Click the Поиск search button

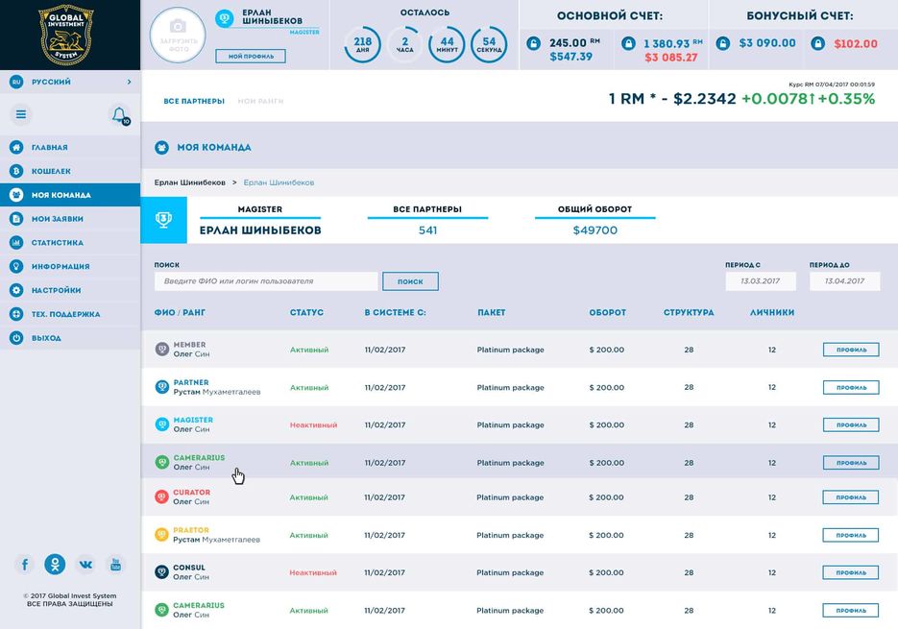[411, 281]
